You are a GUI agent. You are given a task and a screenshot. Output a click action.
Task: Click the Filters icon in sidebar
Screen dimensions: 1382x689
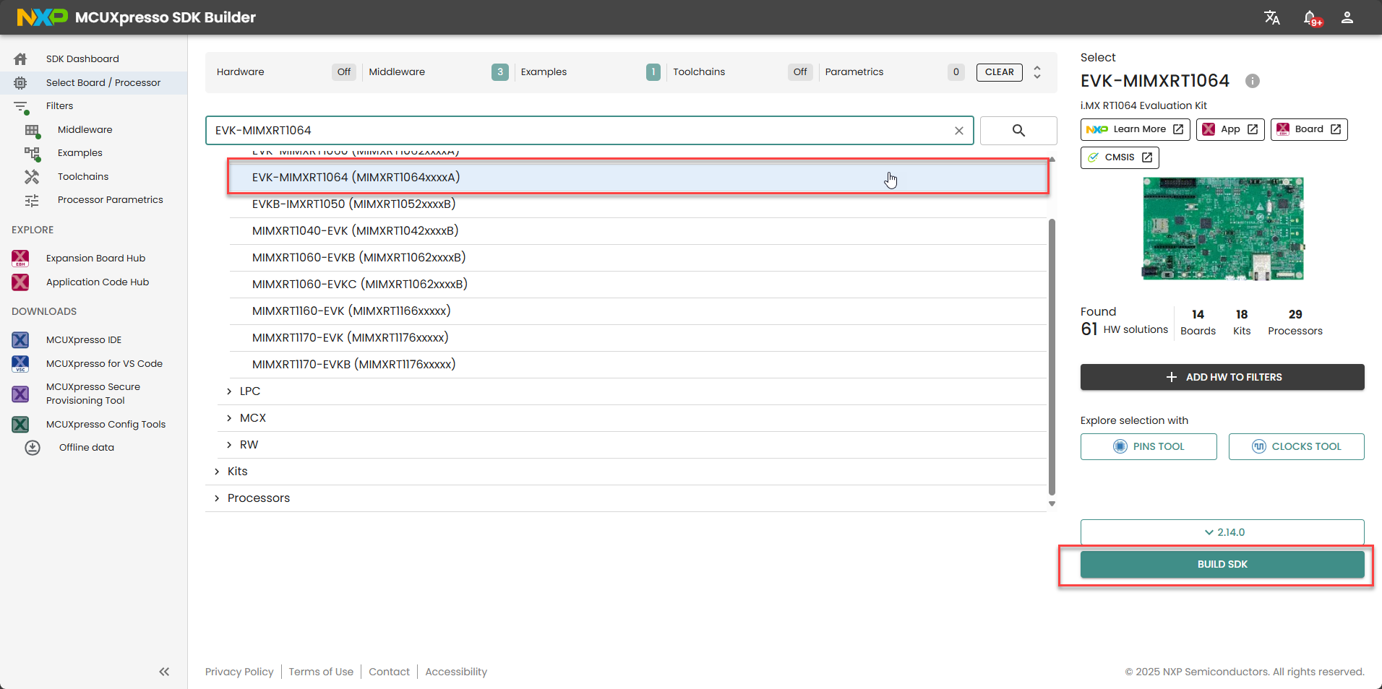pyautogui.click(x=21, y=107)
